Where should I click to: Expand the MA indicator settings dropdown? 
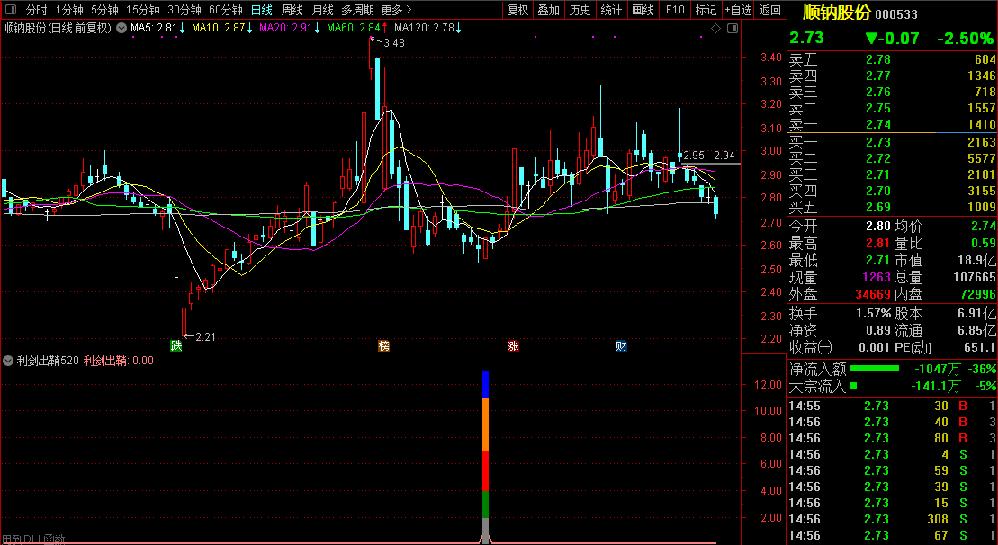click(x=121, y=28)
